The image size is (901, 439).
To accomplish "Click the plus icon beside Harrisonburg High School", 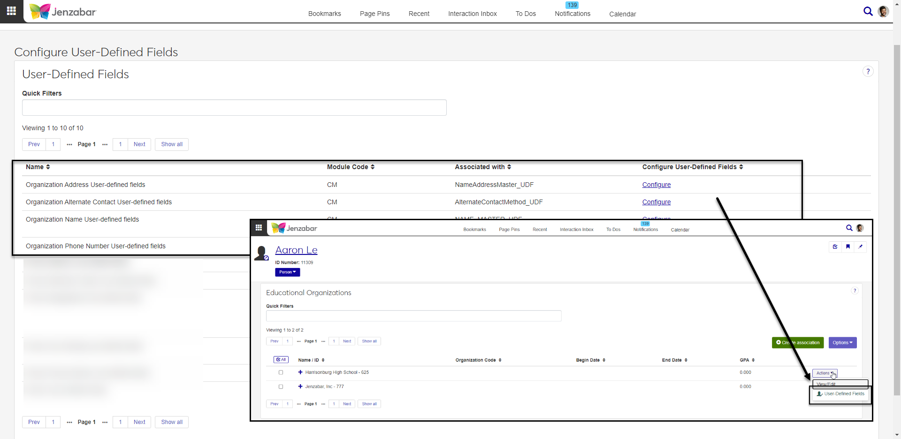I will pos(300,372).
